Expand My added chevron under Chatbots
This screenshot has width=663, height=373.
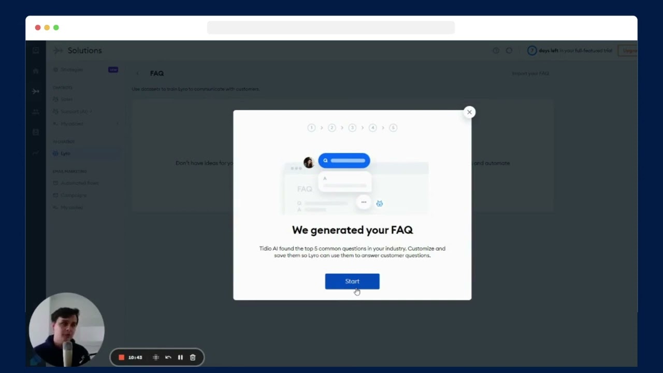click(x=118, y=124)
